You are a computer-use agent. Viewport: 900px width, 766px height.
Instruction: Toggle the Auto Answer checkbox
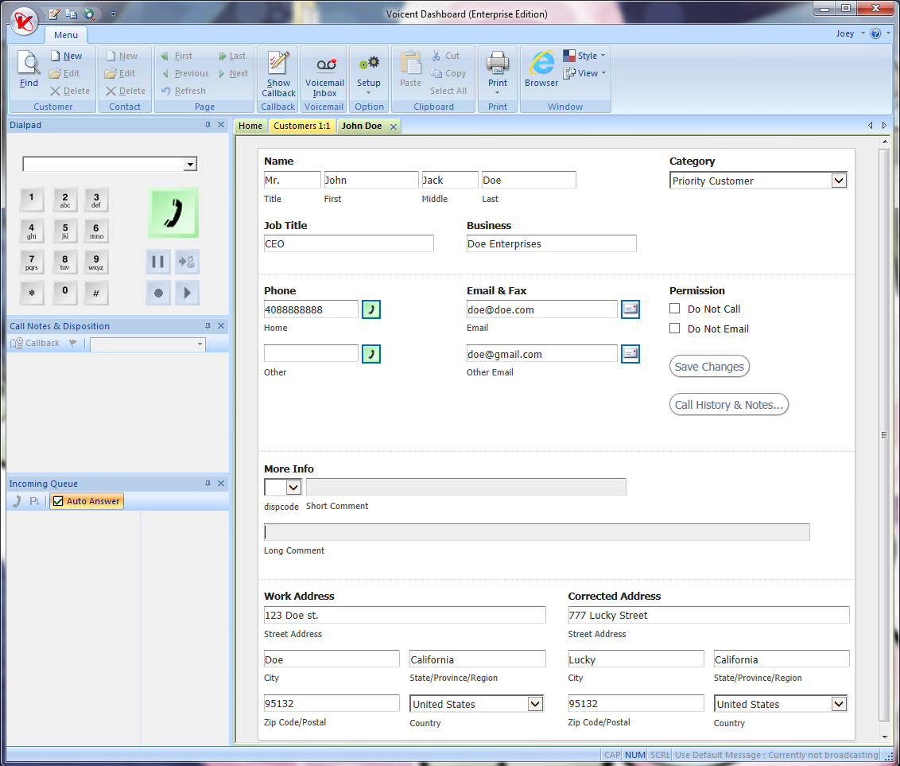click(x=58, y=501)
